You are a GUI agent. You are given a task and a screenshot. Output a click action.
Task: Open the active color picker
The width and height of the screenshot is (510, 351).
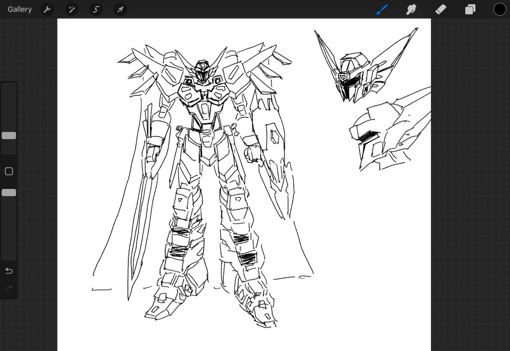500,10
